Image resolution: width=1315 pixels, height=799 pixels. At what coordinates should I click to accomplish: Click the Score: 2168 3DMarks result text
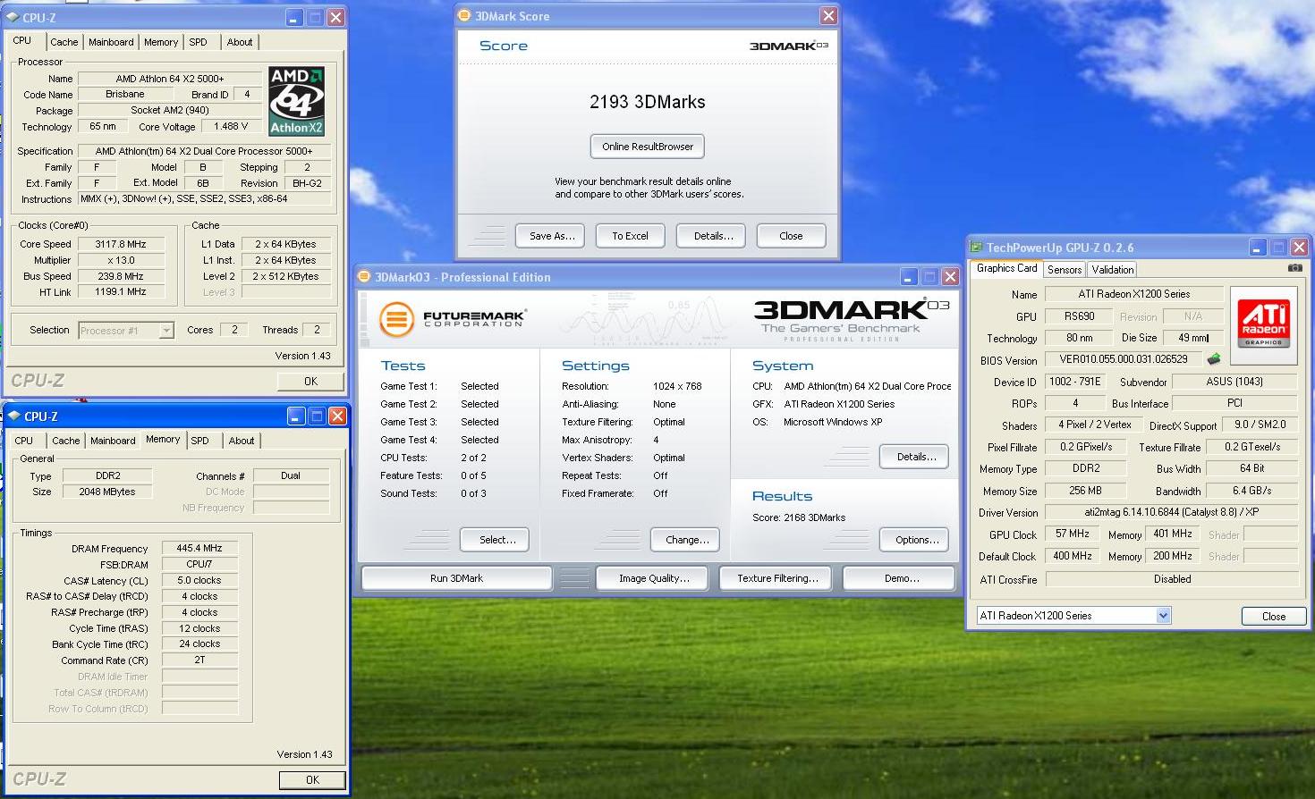tap(799, 517)
